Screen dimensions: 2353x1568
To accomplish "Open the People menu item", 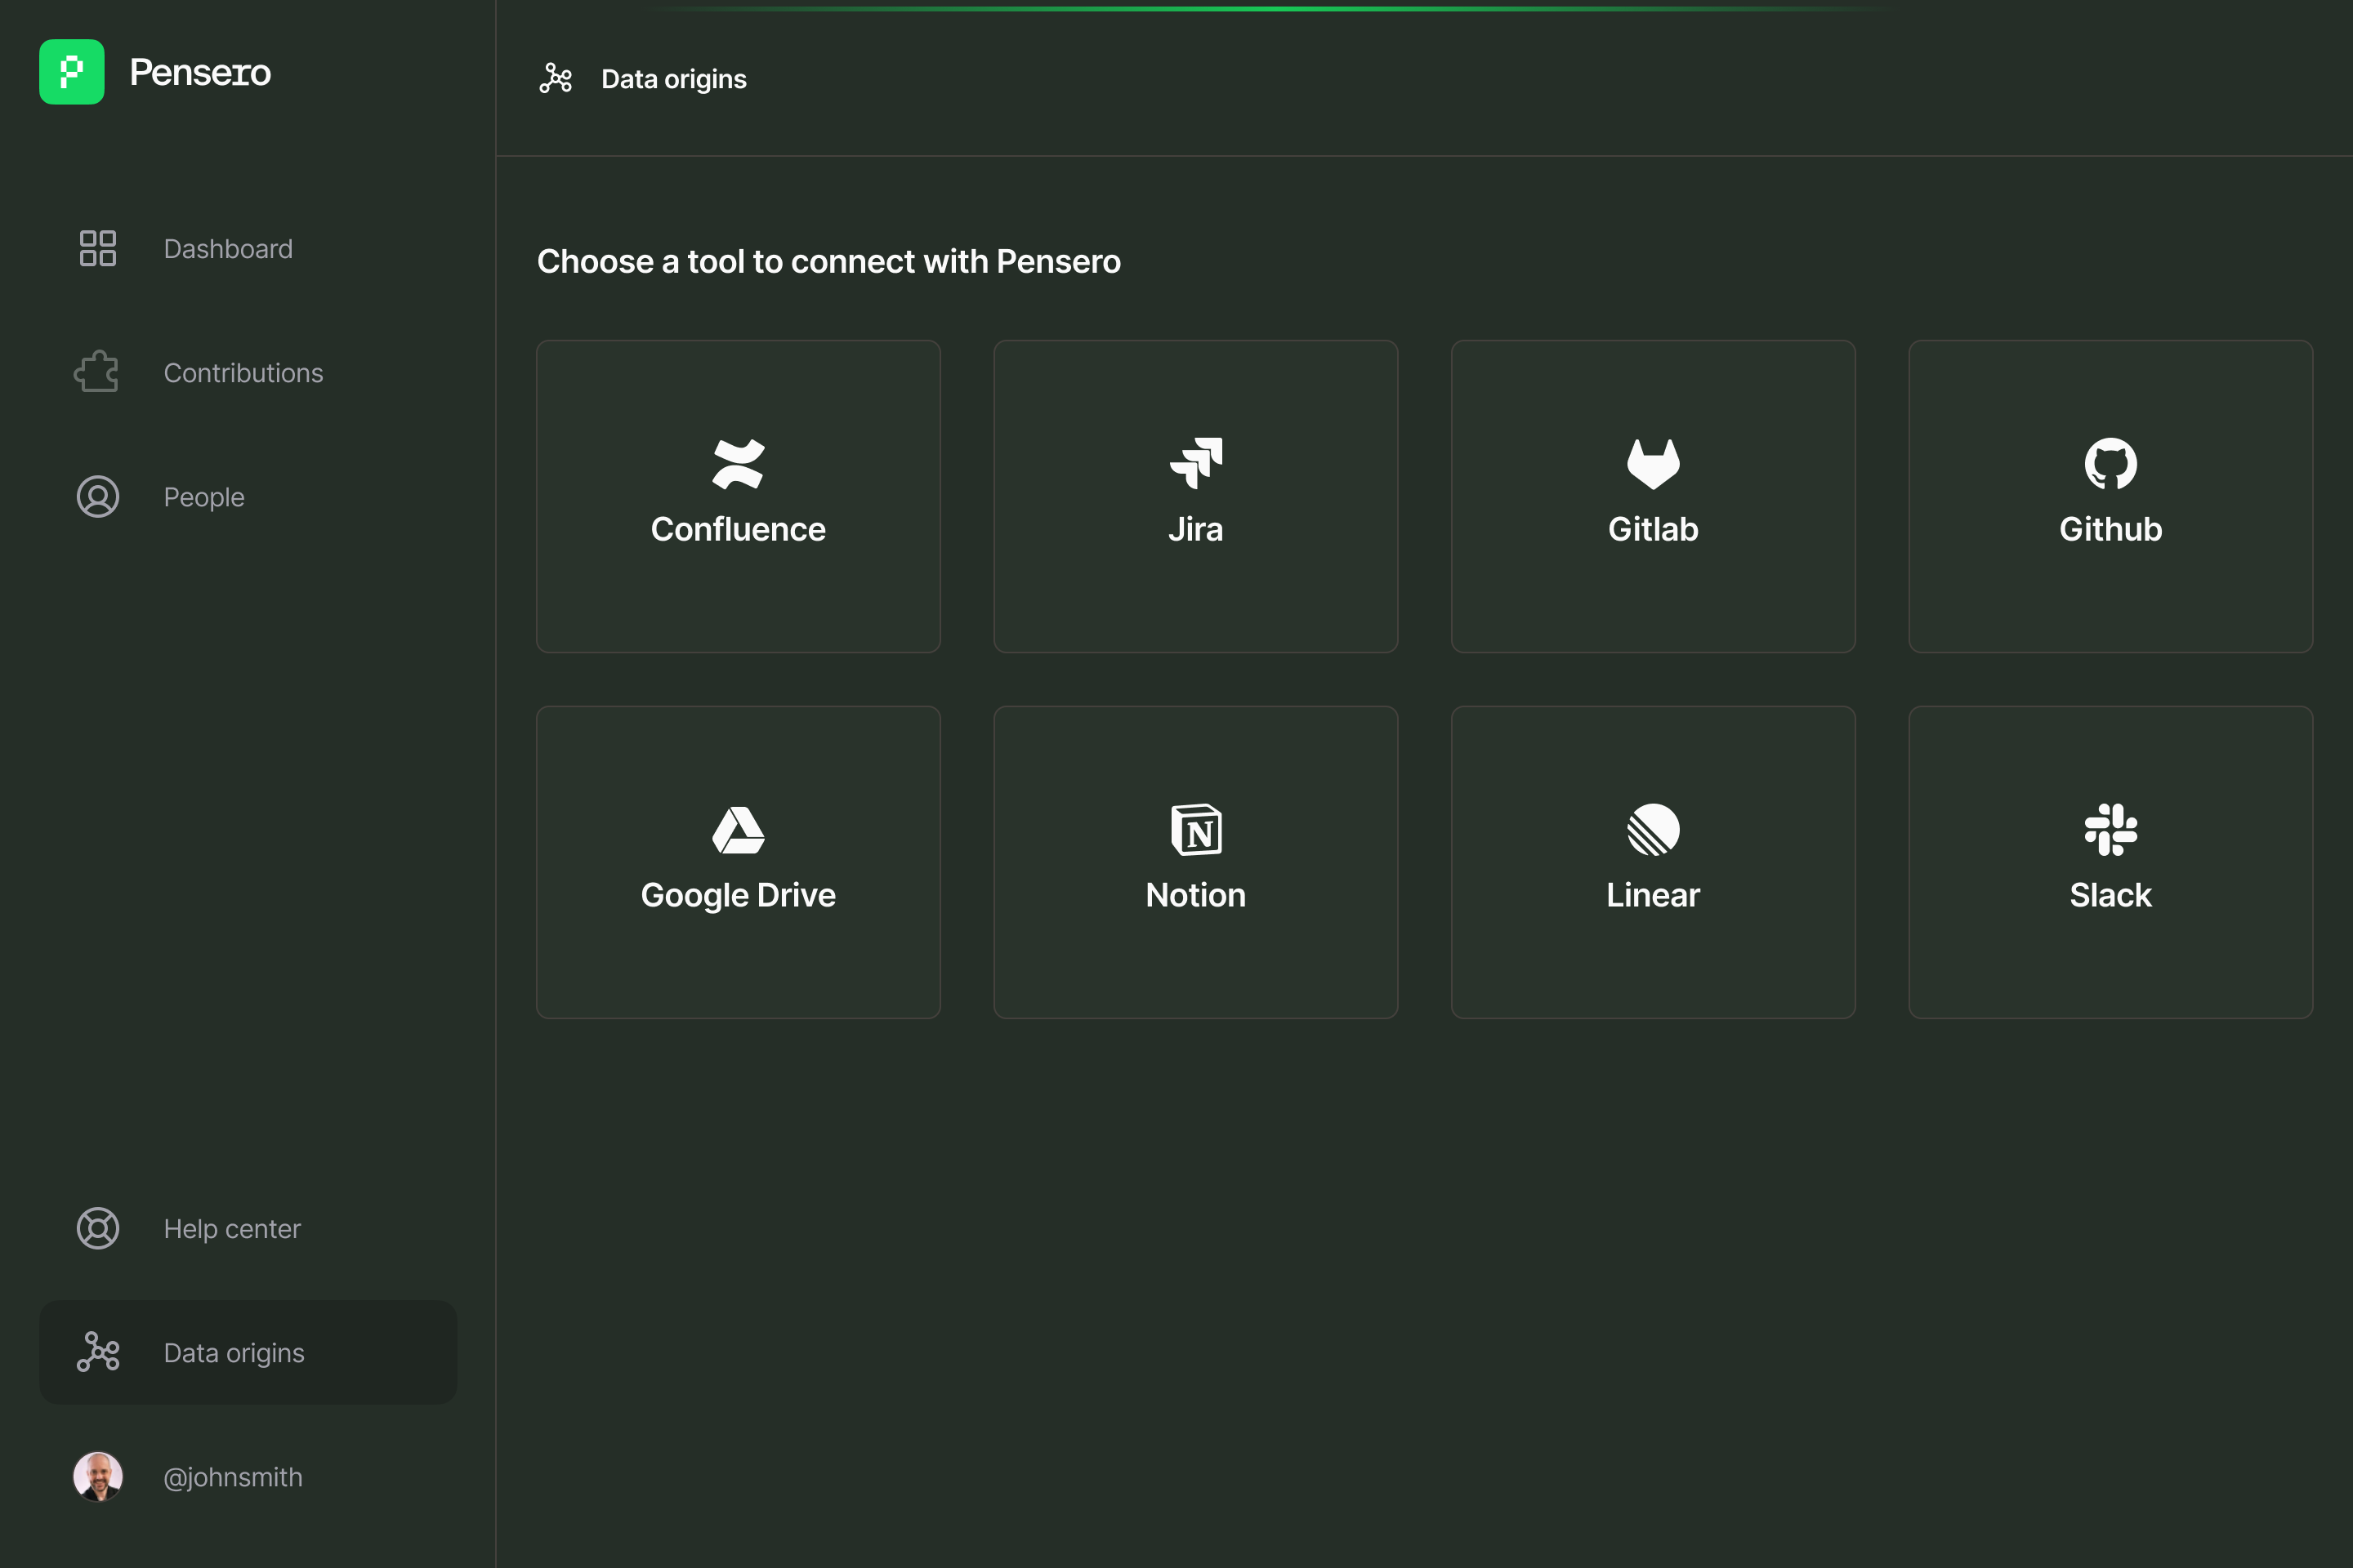I will pos(204,497).
